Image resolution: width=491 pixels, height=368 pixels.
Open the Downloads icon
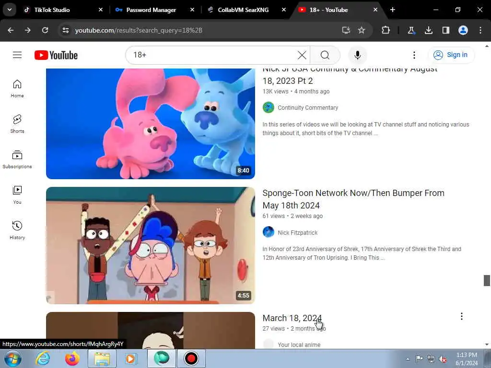click(428, 30)
